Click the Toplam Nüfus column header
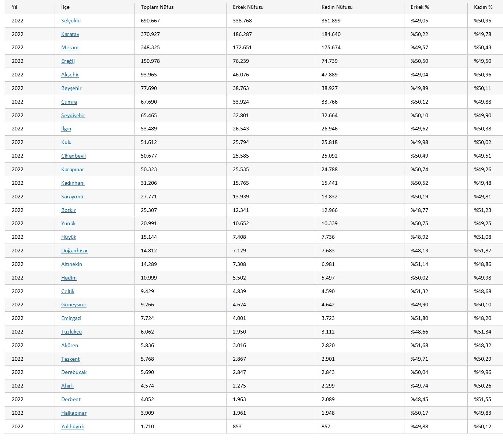 tap(157, 7)
